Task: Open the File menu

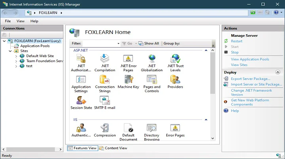Action: (x=8, y=21)
